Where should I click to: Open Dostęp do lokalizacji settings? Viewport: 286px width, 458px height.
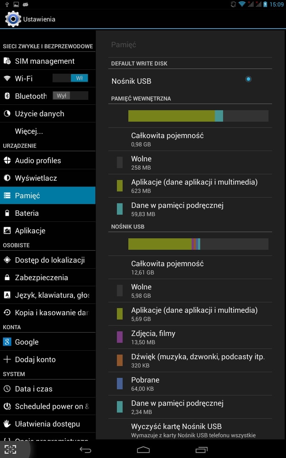point(48,260)
